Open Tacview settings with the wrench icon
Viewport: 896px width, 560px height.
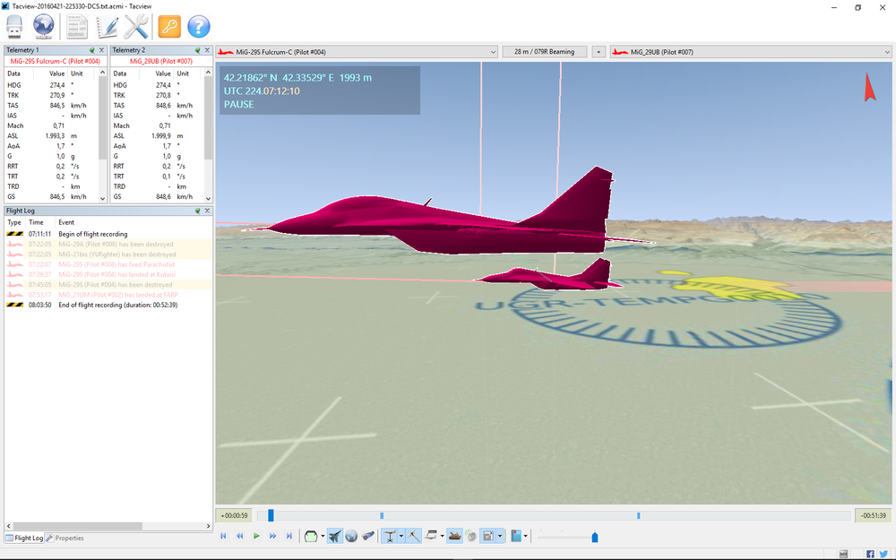136,26
